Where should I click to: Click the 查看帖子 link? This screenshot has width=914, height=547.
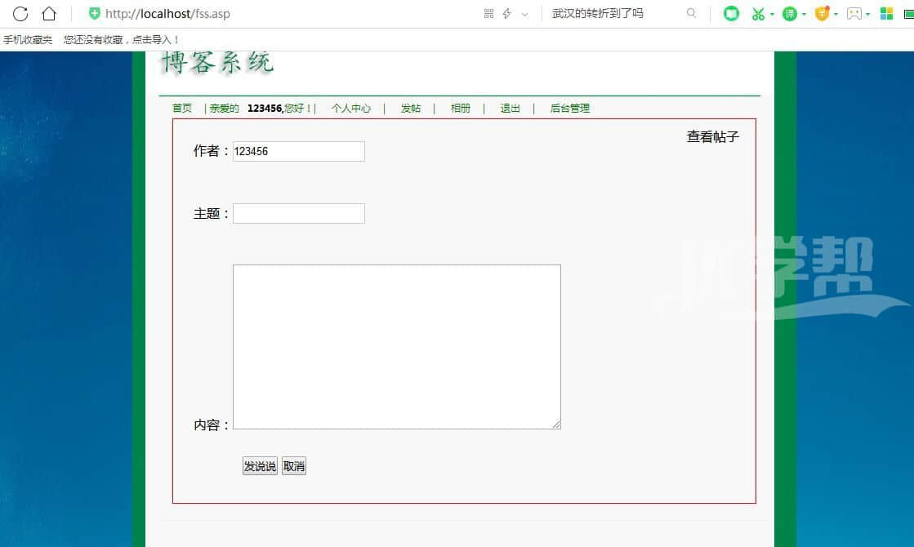pyautogui.click(x=712, y=137)
